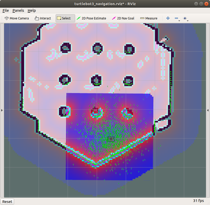Click the blue plus add-tool icon
This screenshot has height=205, width=210.
coord(168,18)
